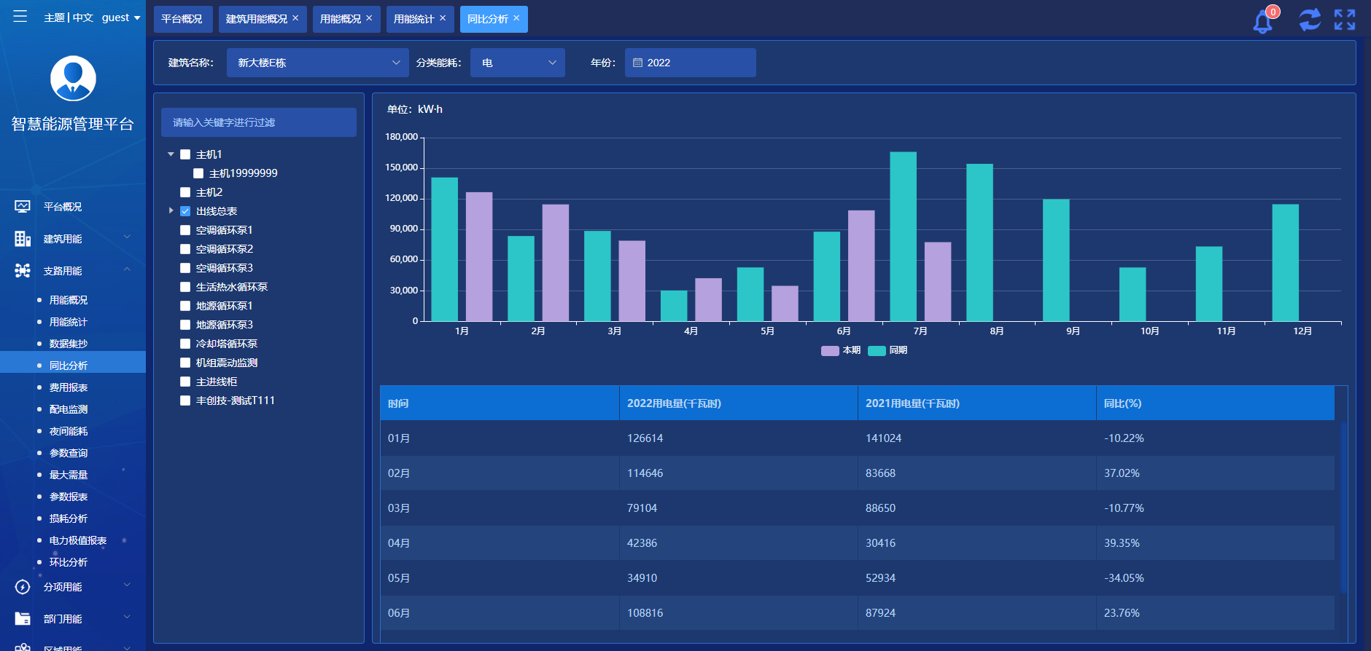Click the keyword filter input field
Screen dimensions: 1371x651
click(258, 122)
